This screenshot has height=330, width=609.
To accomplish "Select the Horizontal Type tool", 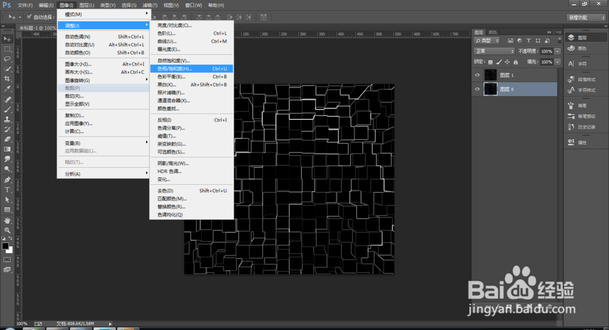I will (x=7, y=190).
